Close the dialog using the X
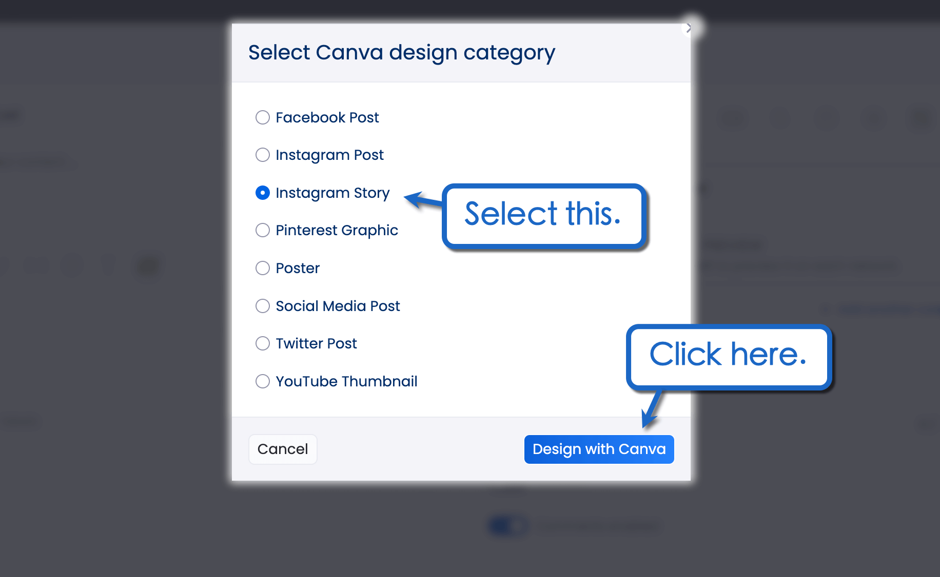The height and width of the screenshot is (577, 940). coord(688,29)
